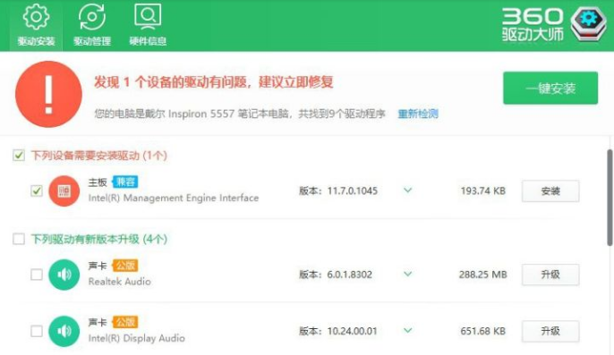The height and width of the screenshot is (355, 614).
Task: Click the Intel Display Audio speaker icon
Action: click(64, 331)
